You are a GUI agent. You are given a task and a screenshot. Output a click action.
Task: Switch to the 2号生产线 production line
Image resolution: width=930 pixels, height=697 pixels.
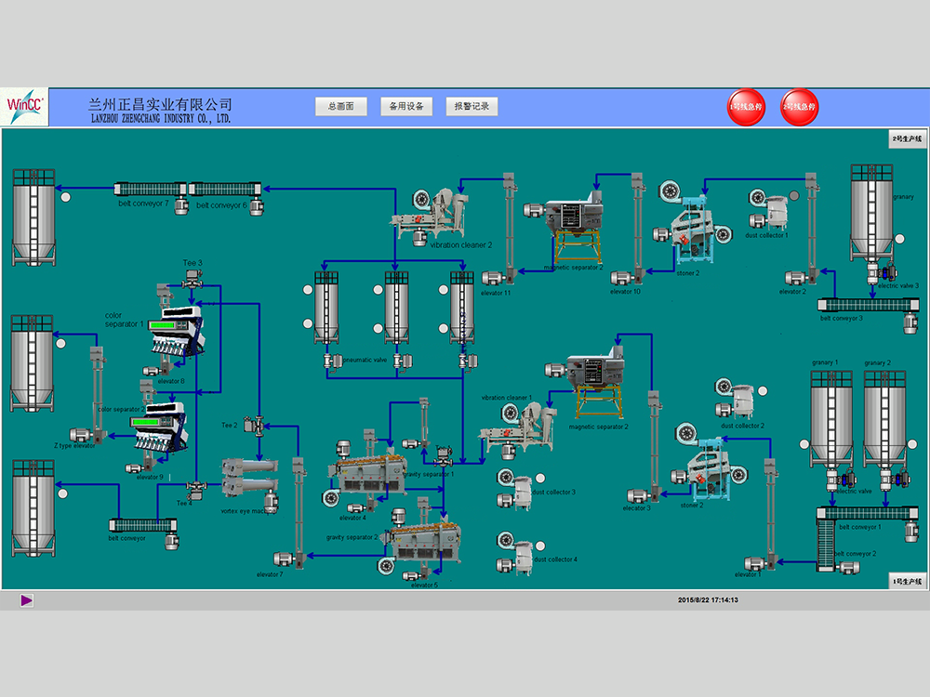pyautogui.click(x=907, y=138)
